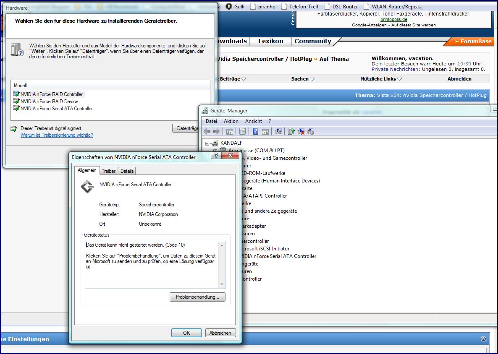Image resolution: width=498 pixels, height=354 pixels.
Task: Click Abbrechen in the Eigenschaften dialog
Action: (x=220, y=333)
